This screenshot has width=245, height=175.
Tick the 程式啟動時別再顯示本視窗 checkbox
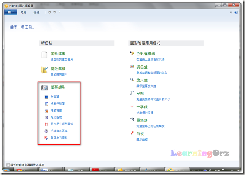tap(8, 165)
